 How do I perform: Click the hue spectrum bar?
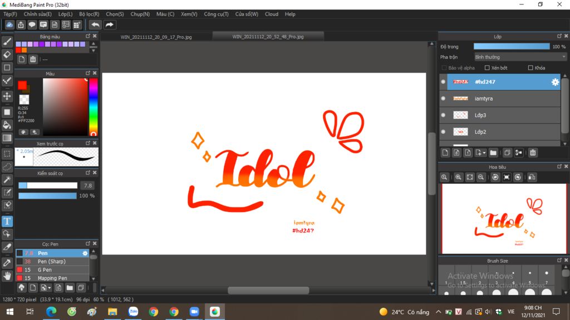coord(93,107)
